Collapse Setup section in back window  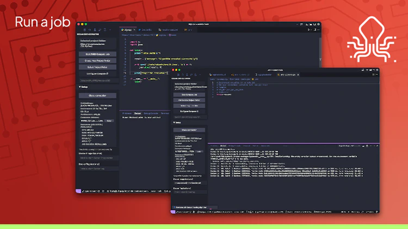83,87
